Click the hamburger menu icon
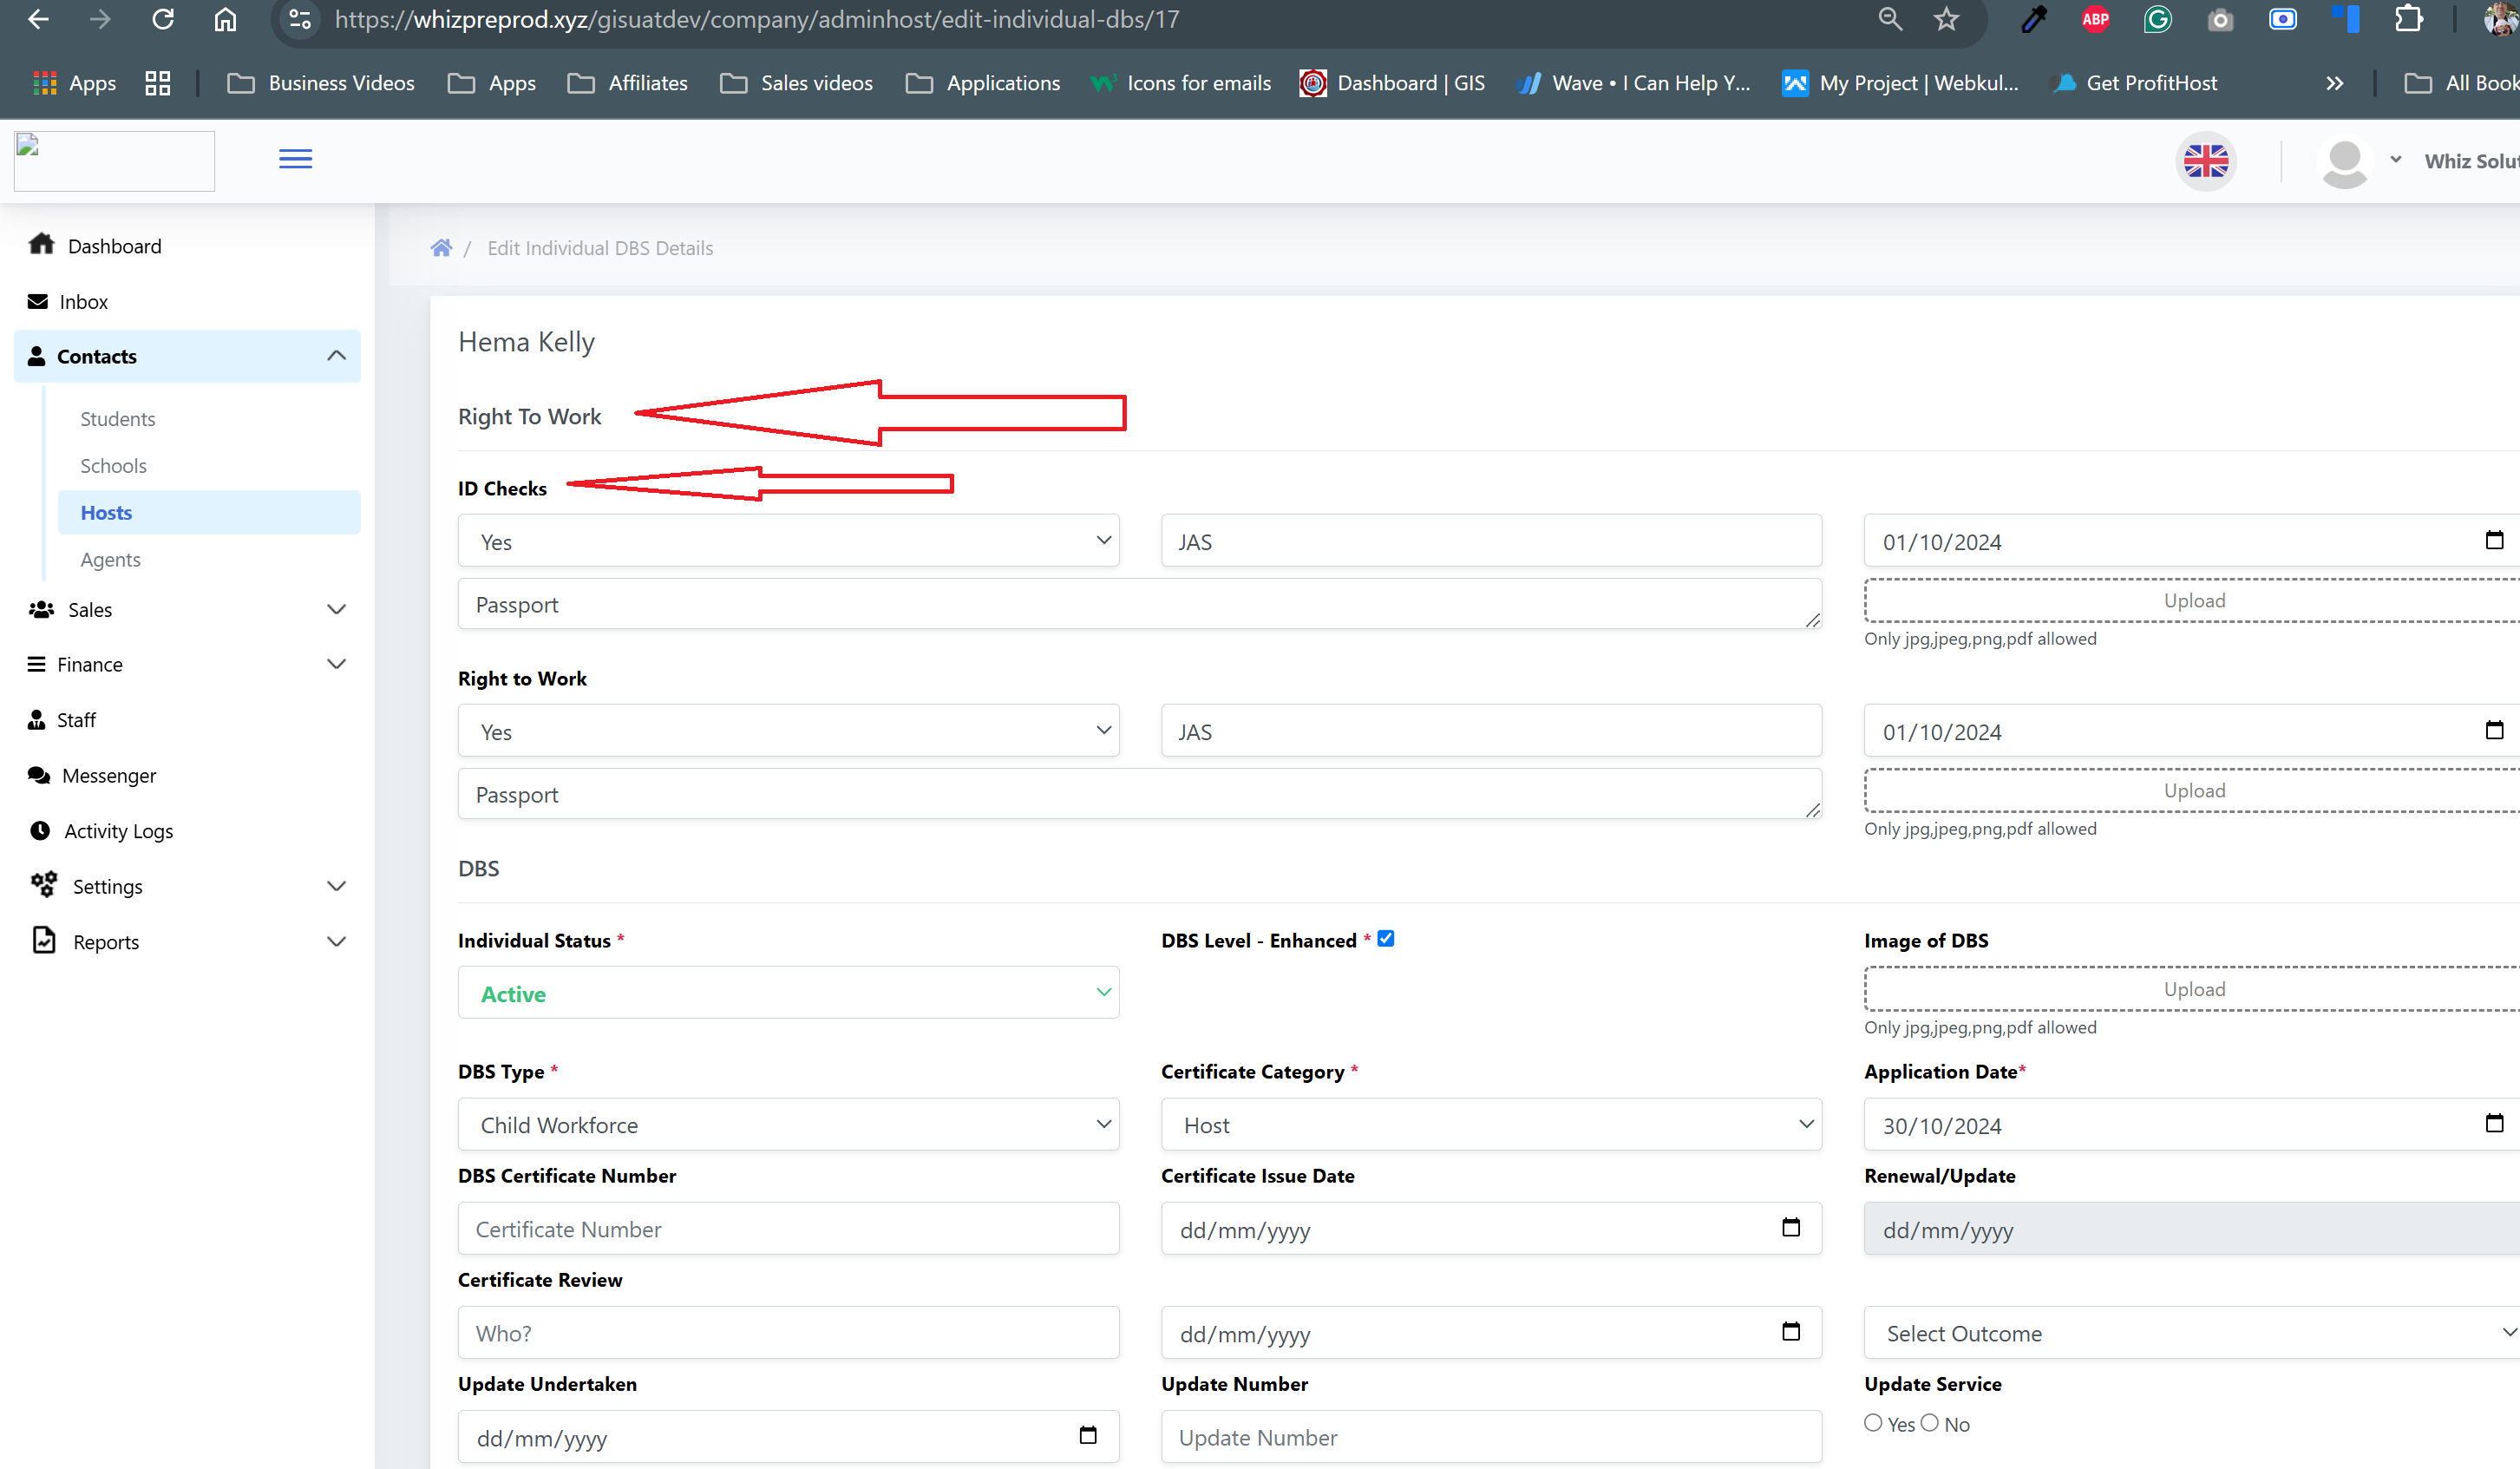 [295, 159]
